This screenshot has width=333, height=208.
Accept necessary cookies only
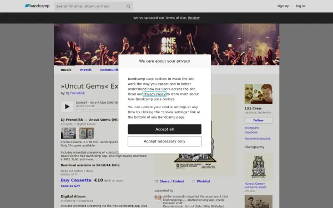coord(165,141)
